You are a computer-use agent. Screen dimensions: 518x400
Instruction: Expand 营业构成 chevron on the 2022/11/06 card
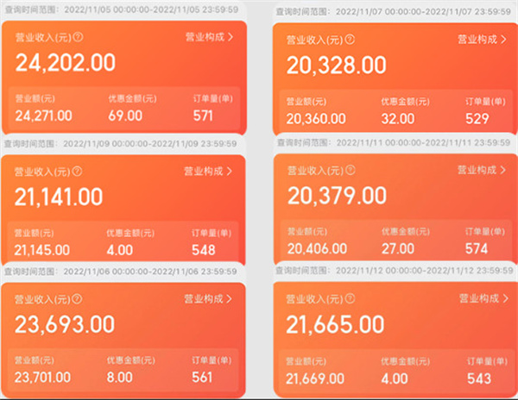(x=230, y=299)
